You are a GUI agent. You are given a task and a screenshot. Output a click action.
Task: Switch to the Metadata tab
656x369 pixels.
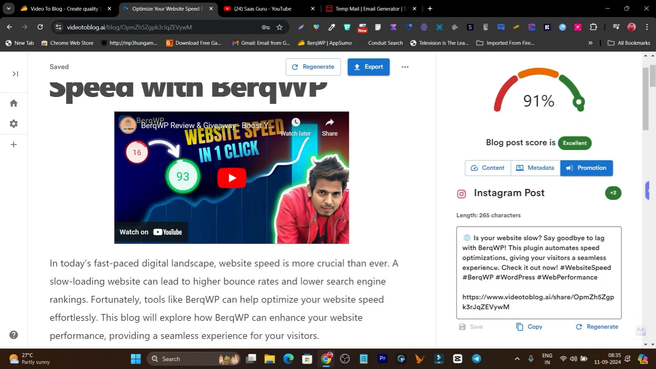pos(536,168)
